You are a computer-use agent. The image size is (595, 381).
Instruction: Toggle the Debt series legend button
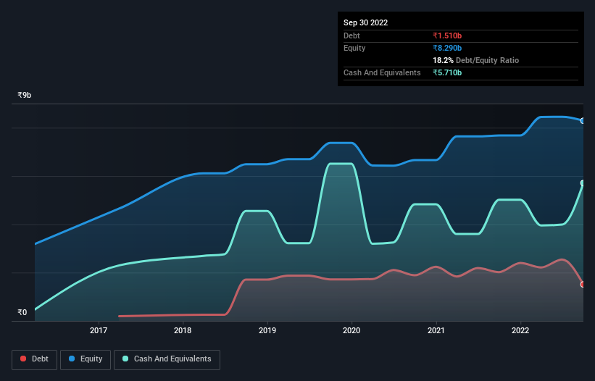34,359
